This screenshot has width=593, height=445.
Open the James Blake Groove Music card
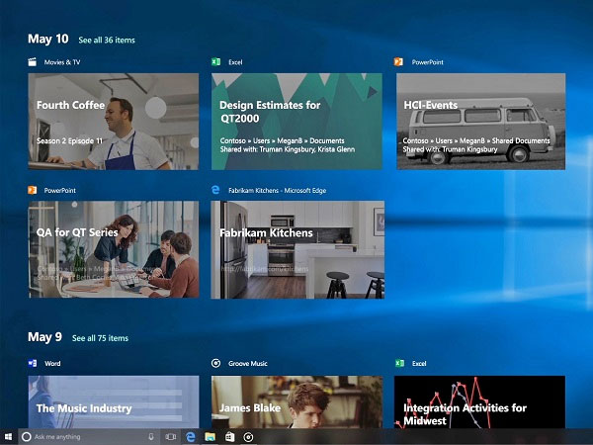[x=296, y=401]
